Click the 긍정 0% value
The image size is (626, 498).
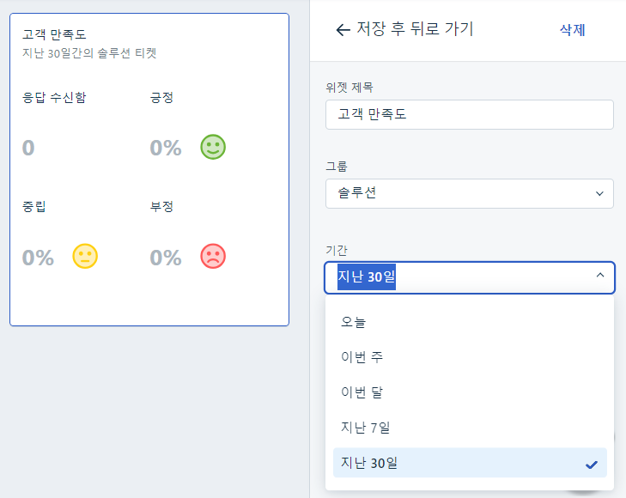pos(166,148)
